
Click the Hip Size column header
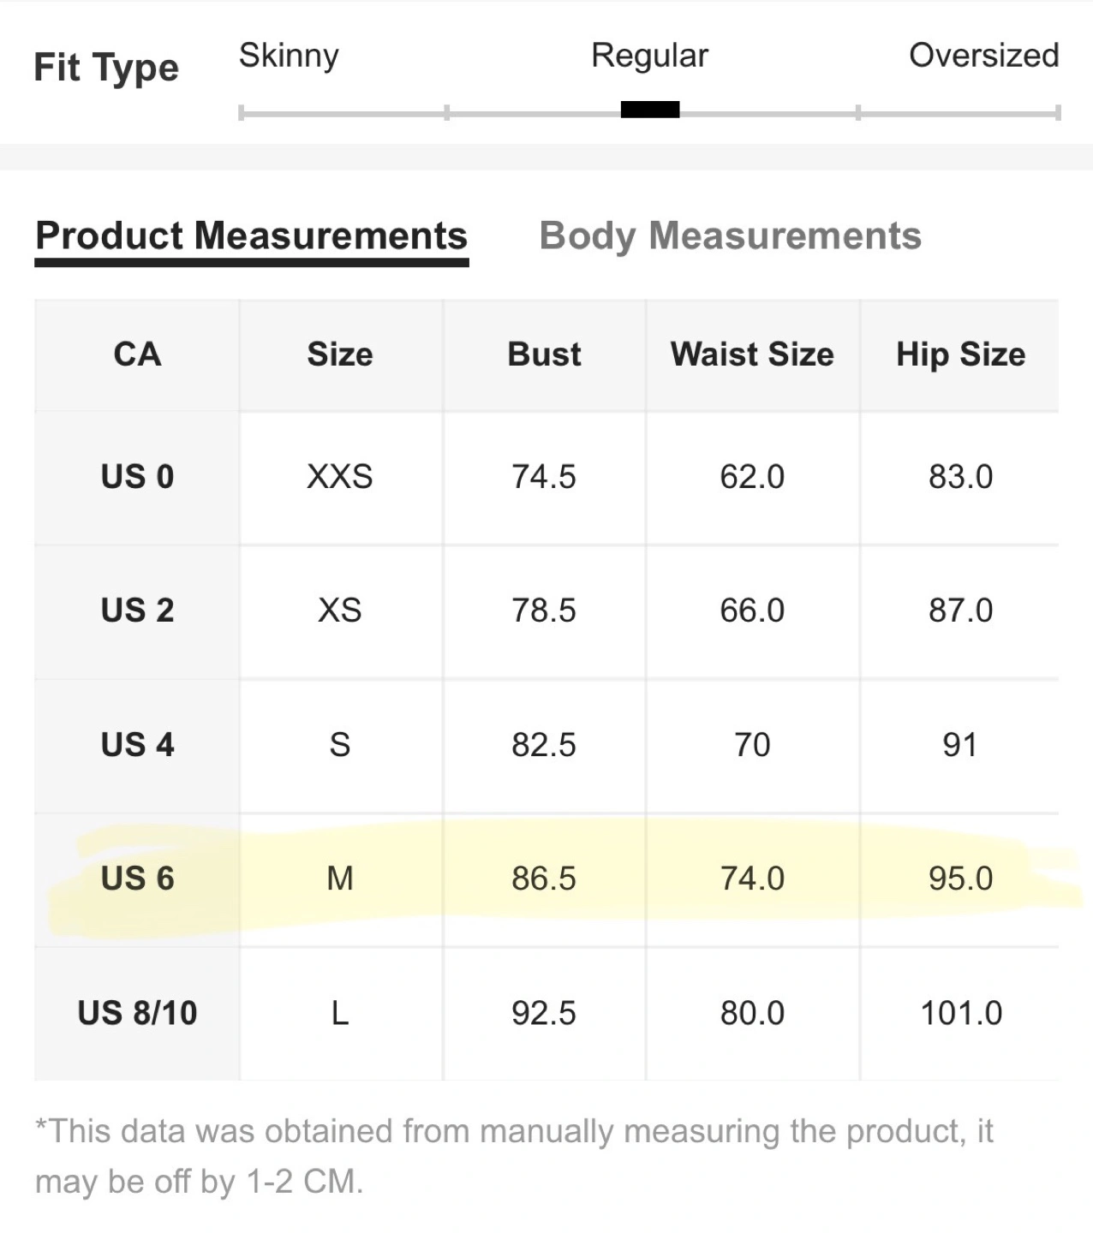(960, 354)
